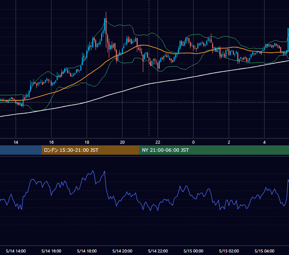Click hour label 2 on price chart axis
This screenshot has height=255, width=289.
click(229, 142)
